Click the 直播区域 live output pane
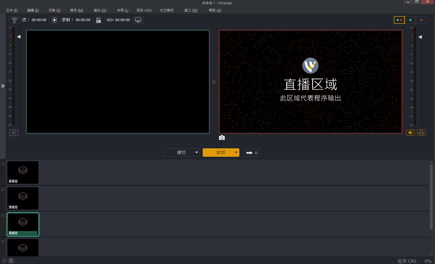Screen dimensions: 435x264 [x=311, y=82]
